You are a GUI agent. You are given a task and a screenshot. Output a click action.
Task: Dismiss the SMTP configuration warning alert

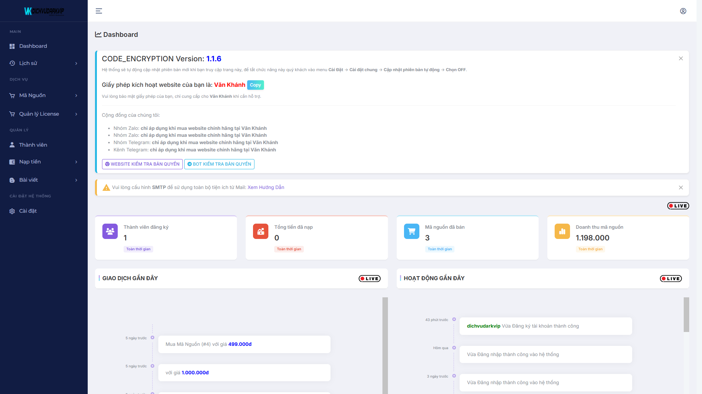(x=681, y=188)
